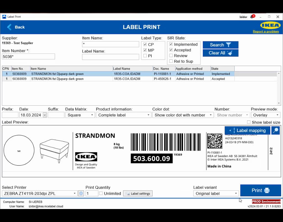Open the Report a problem link
Screen dimensions: 283x222
[x=266, y=31]
